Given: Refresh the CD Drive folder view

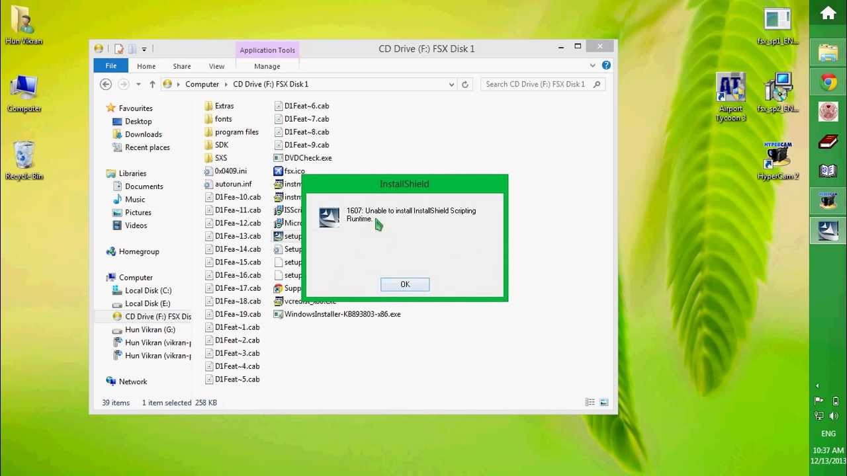Looking at the screenshot, I should tap(465, 85).
